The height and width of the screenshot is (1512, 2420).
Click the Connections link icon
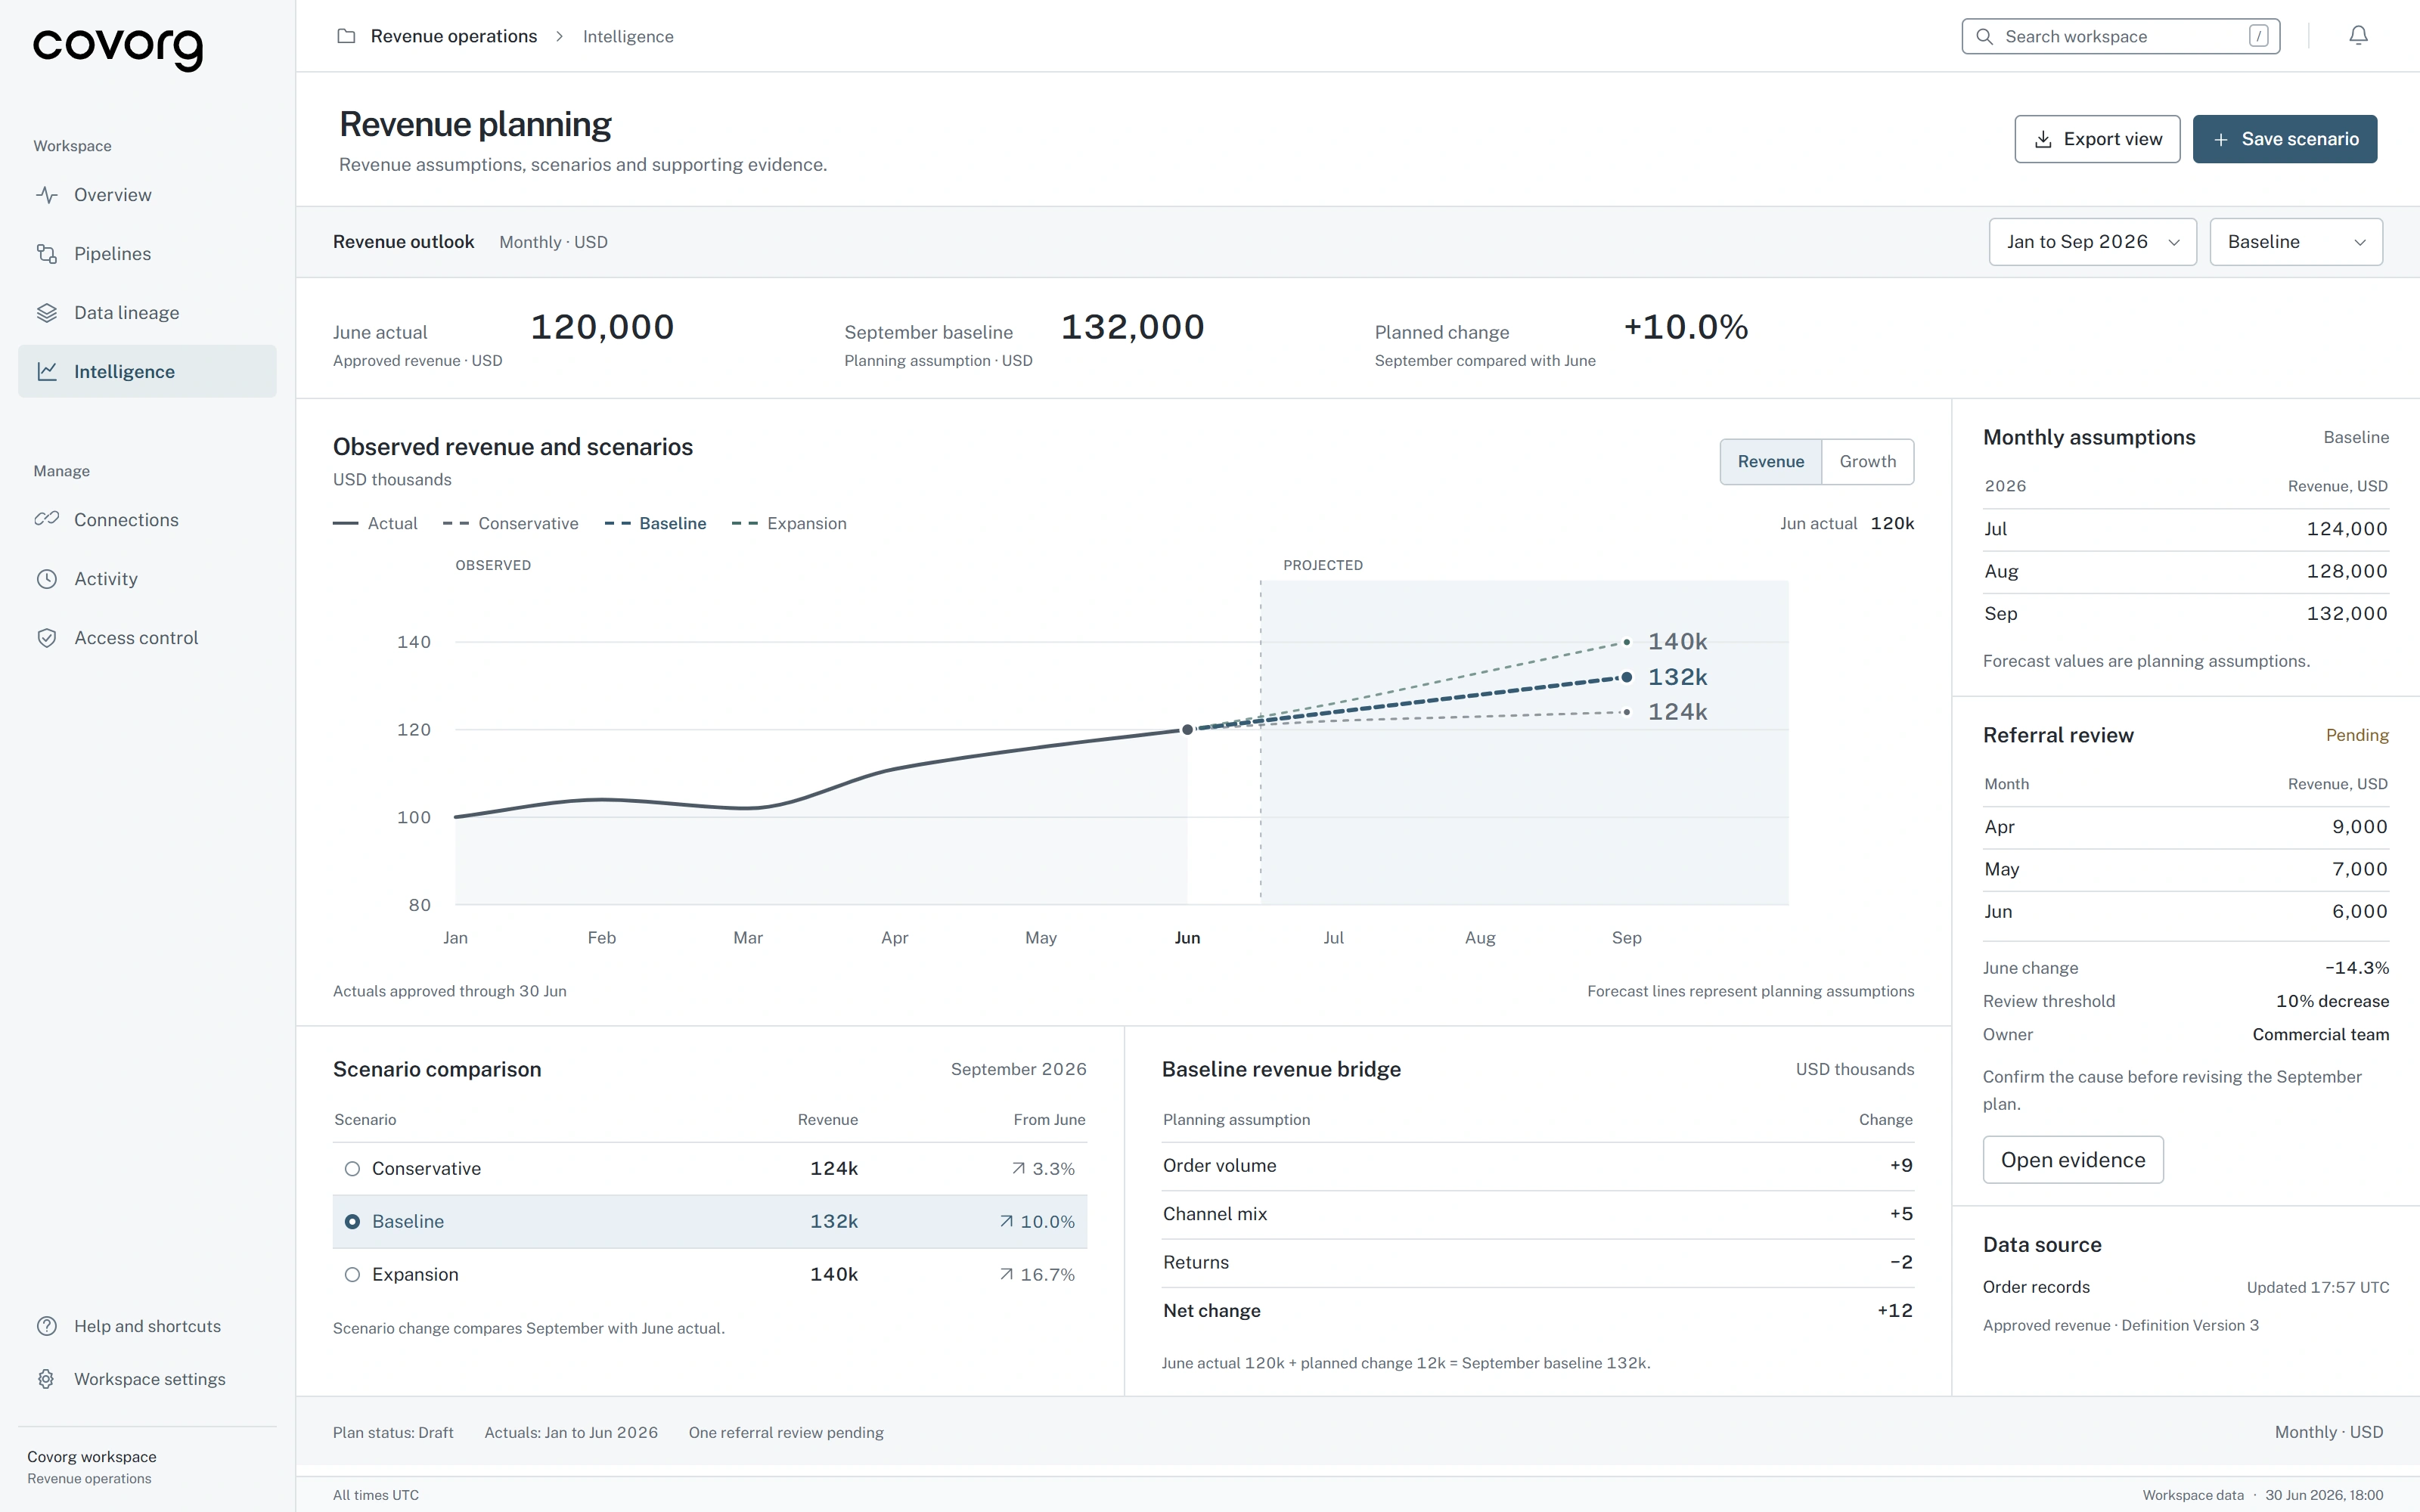pos(46,519)
